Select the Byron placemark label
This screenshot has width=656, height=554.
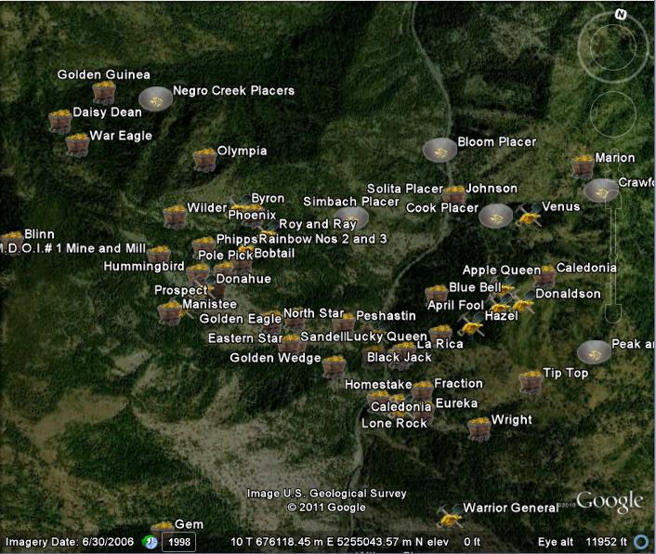pos(268,198)
